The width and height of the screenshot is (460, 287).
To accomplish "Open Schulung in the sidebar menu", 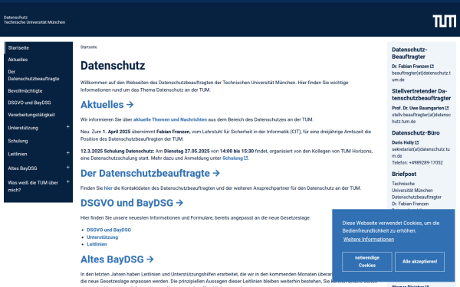I will 38,141.
